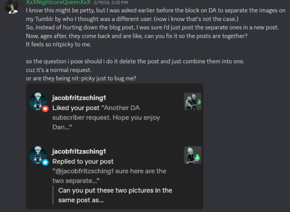The width and height of the screenshot is (290, 212).
Task: Click the line "cuz it's a normal request."
Action: click(59, 70)
